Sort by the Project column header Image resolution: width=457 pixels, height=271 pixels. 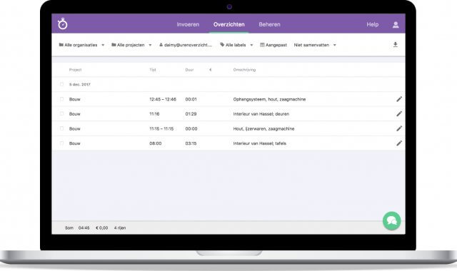[x=75, y=70]
